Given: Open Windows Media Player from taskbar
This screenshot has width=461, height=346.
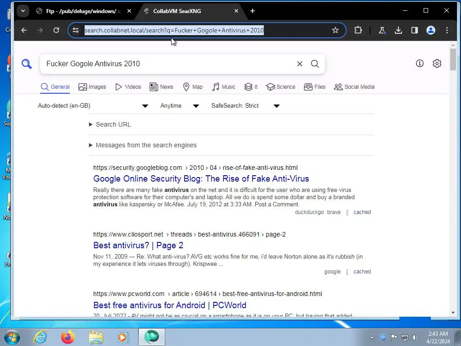Looking at the screenshot, I should point(122,337).
